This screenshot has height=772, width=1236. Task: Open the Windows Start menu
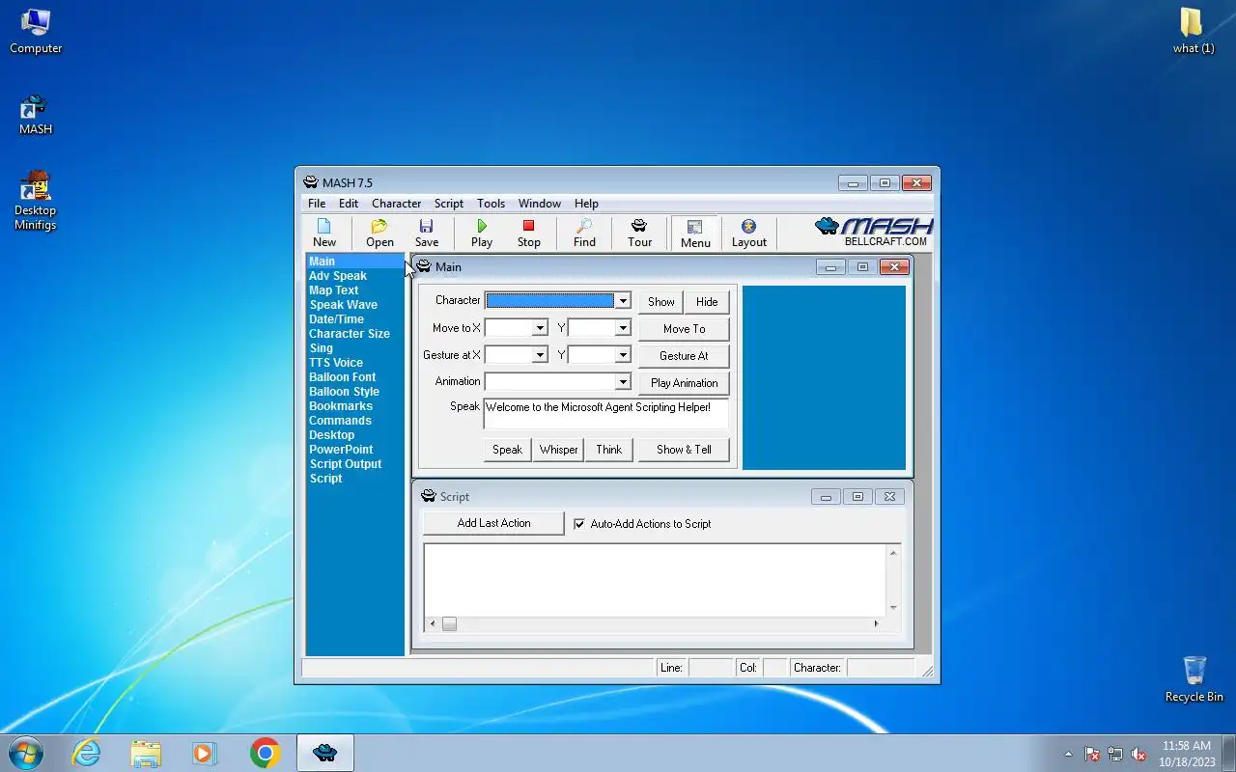(25, 753)
